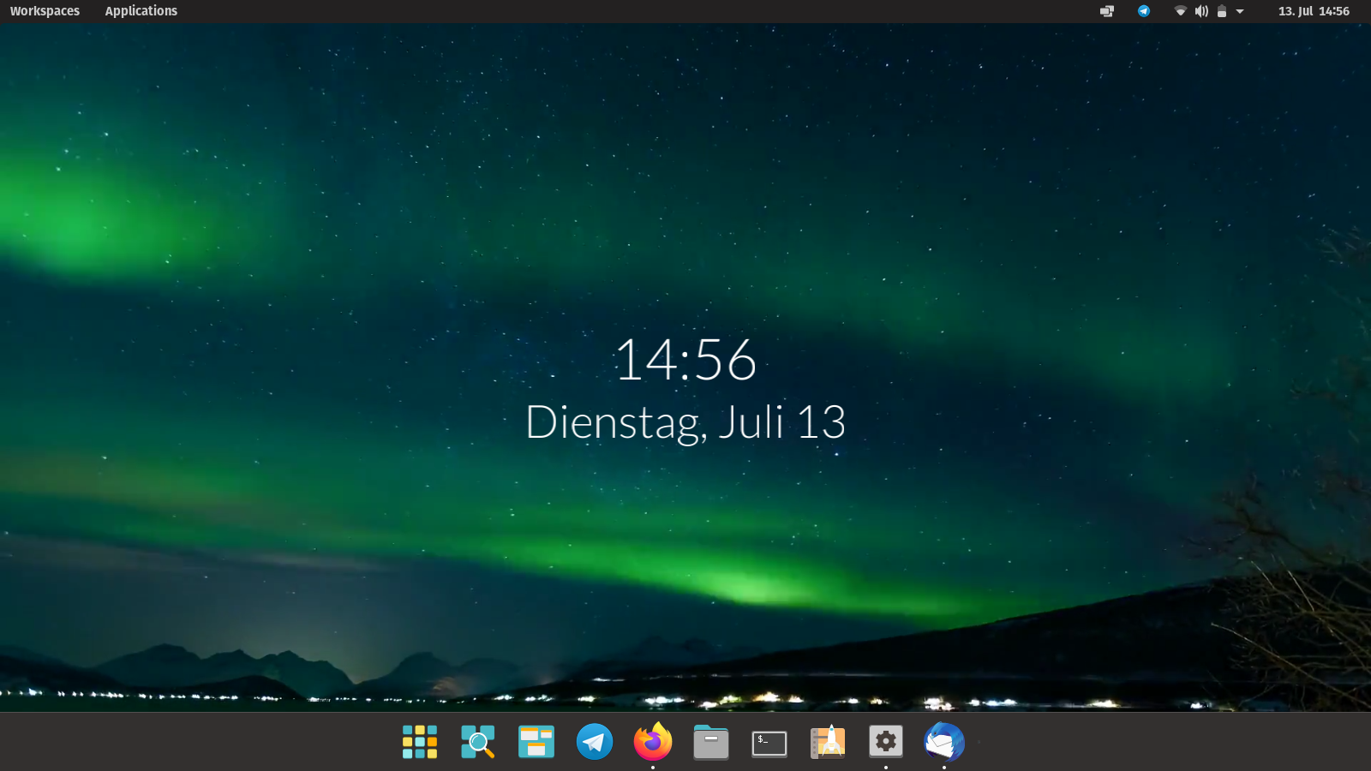Toggle Wi-Fi from the tray icon

pos(1180,11)
